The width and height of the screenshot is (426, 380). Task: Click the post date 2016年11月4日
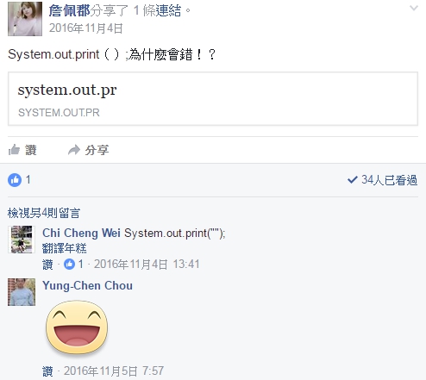[x=86, y=28]
